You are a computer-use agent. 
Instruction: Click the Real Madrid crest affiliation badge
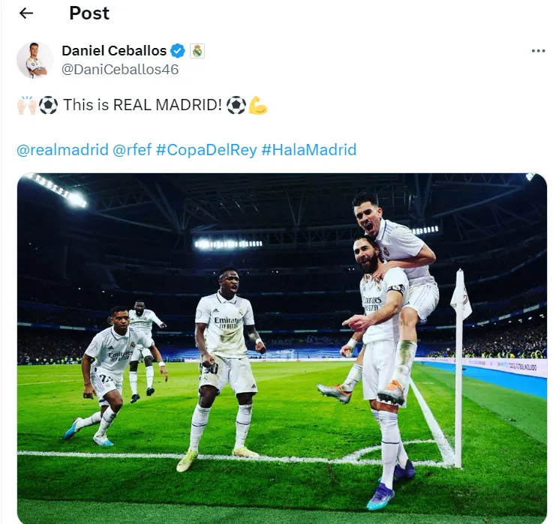[197, 51]
